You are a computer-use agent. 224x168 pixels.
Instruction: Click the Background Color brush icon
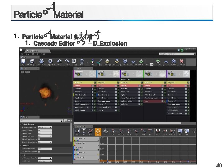pos(99,61)
